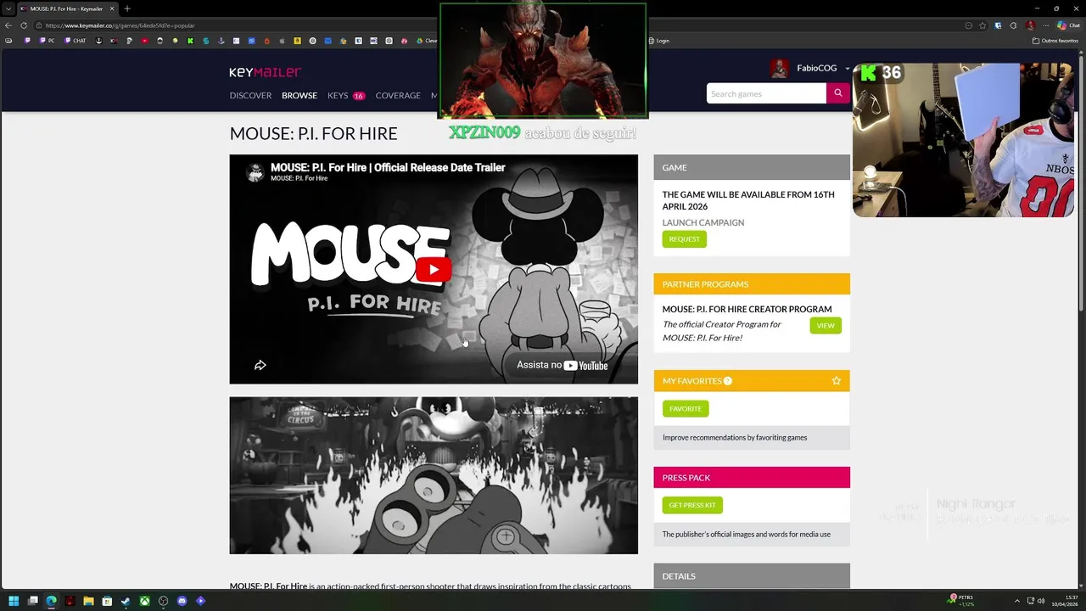
Task: Show hidden system tray icons chevron
Action: (x=1017, y=601)
